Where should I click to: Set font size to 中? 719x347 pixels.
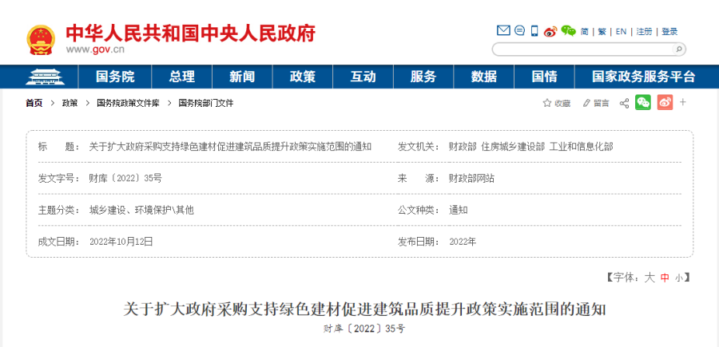665,278
